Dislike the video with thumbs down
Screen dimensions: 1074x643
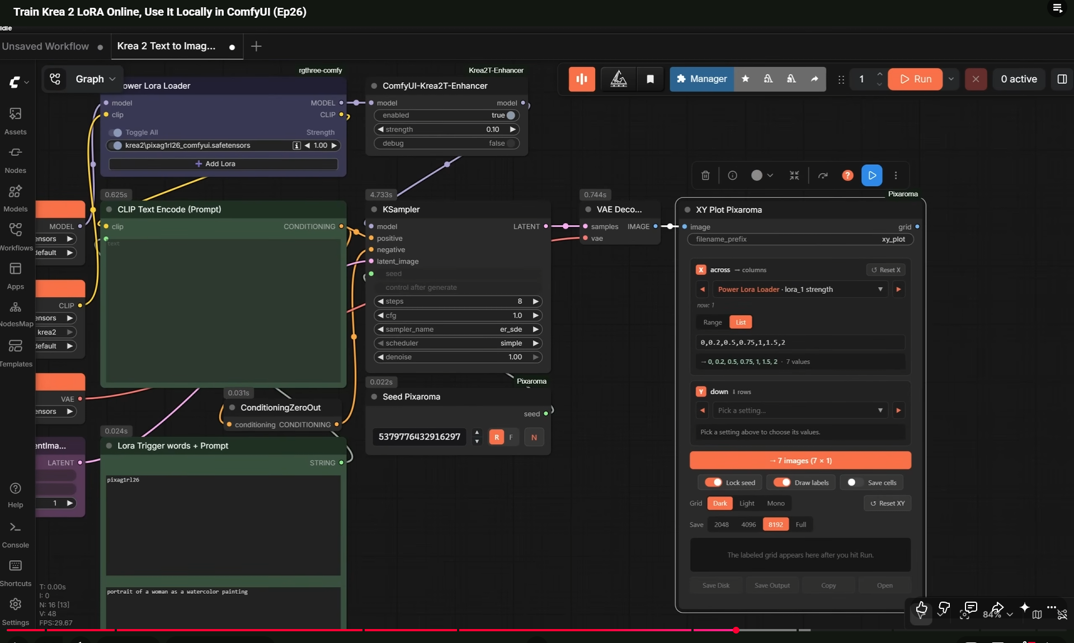944,608
